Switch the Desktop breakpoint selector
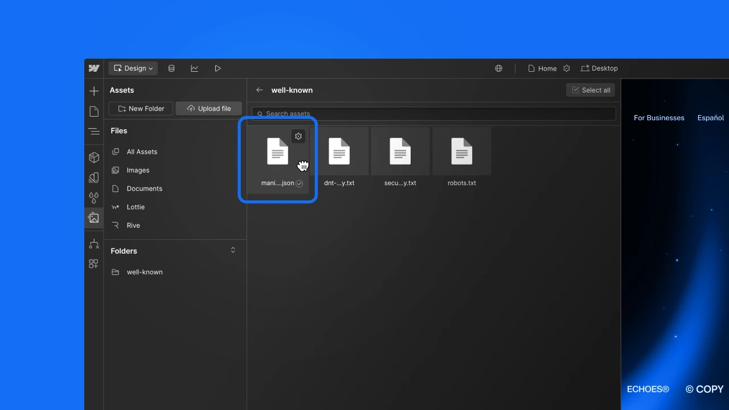The height and width of the screenshot is (410, 729). [599, 68]
